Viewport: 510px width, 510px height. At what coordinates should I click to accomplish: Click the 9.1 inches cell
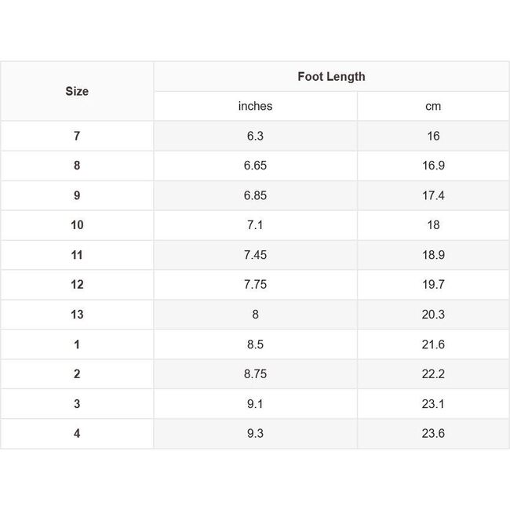pos(255,404)
